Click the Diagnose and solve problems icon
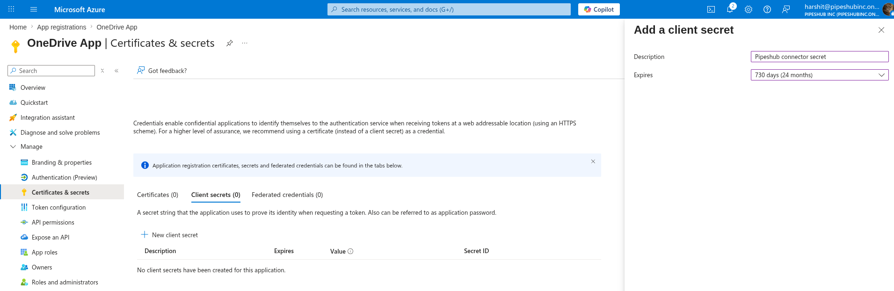This screenshot has width=894, height=291. tap(13, 132)
